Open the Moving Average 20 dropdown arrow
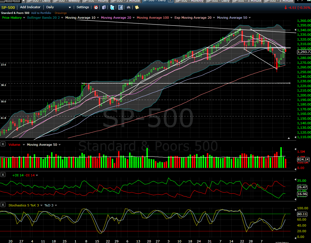311x243 pixels. (133, 18)
